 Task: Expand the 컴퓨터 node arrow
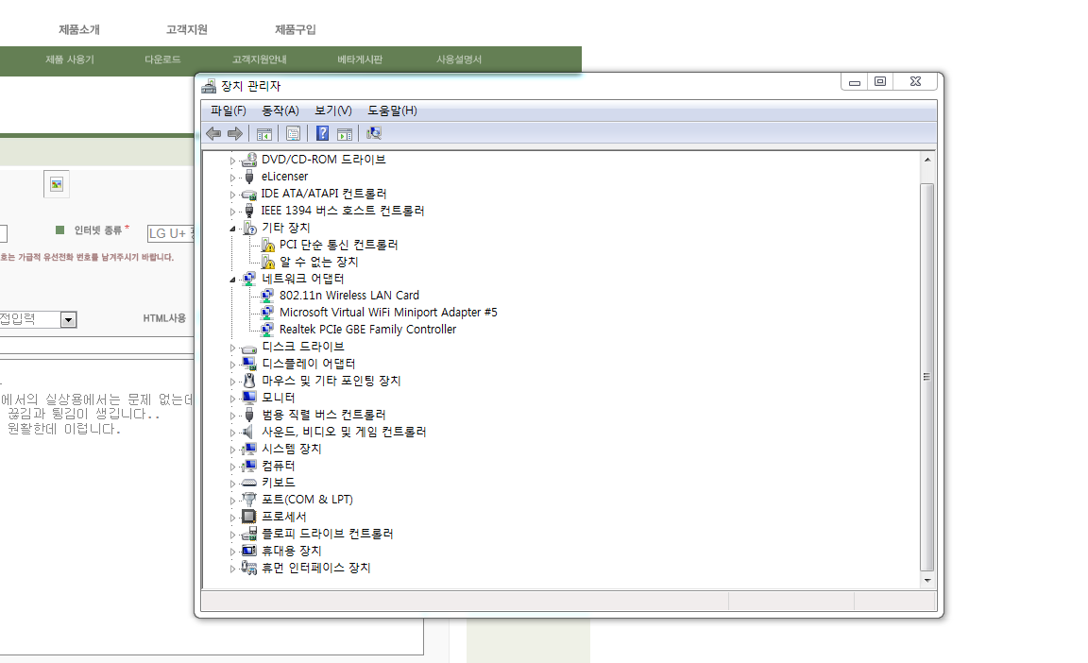(232, 467)
